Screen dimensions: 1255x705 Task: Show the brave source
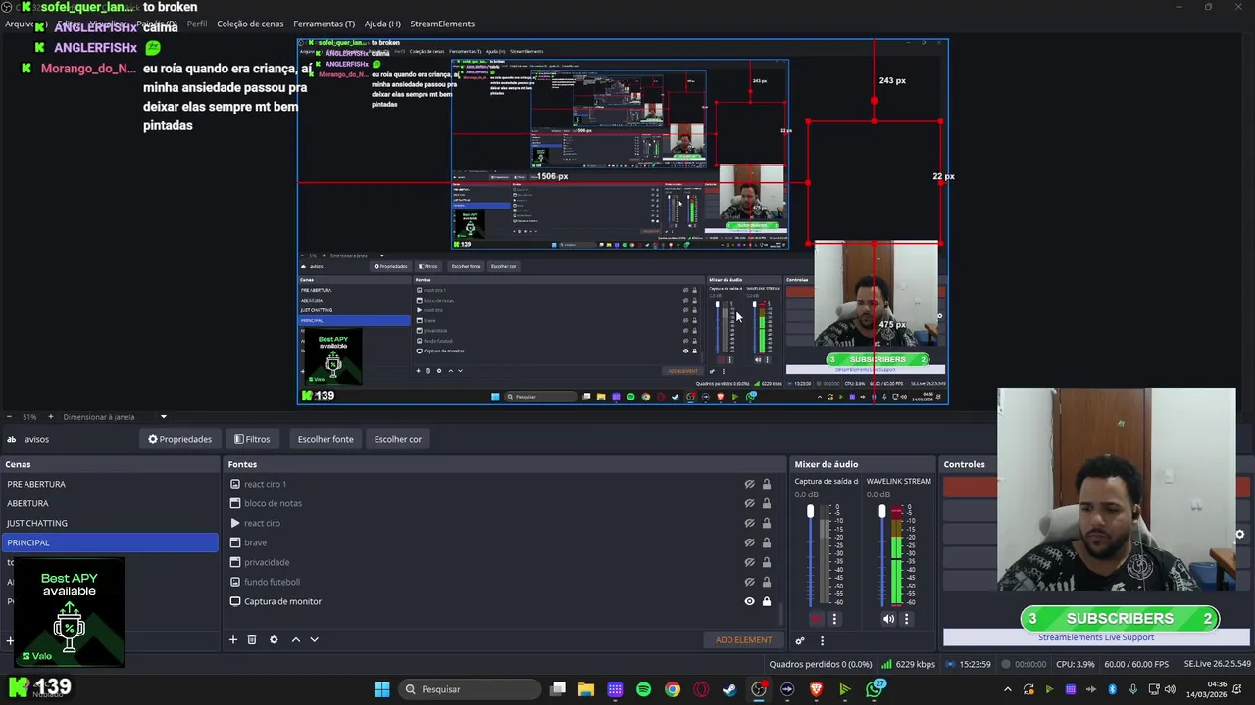tap(749, 542)
